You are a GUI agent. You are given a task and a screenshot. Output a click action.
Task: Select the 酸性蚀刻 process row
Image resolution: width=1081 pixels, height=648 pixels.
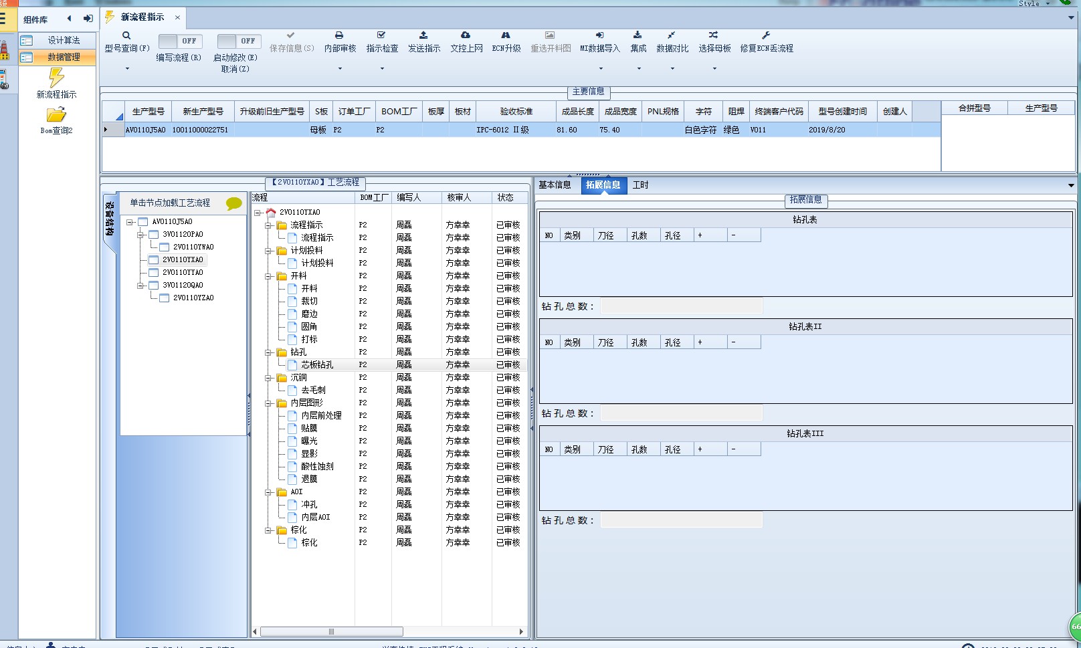(390, 467)
